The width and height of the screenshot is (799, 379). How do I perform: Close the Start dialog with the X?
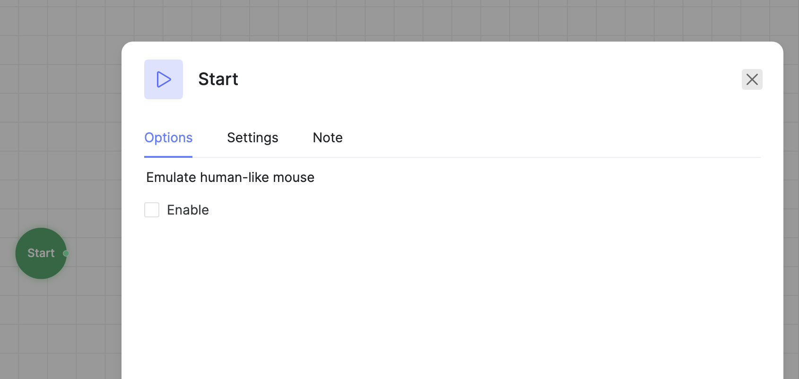(x=752, y=79)
